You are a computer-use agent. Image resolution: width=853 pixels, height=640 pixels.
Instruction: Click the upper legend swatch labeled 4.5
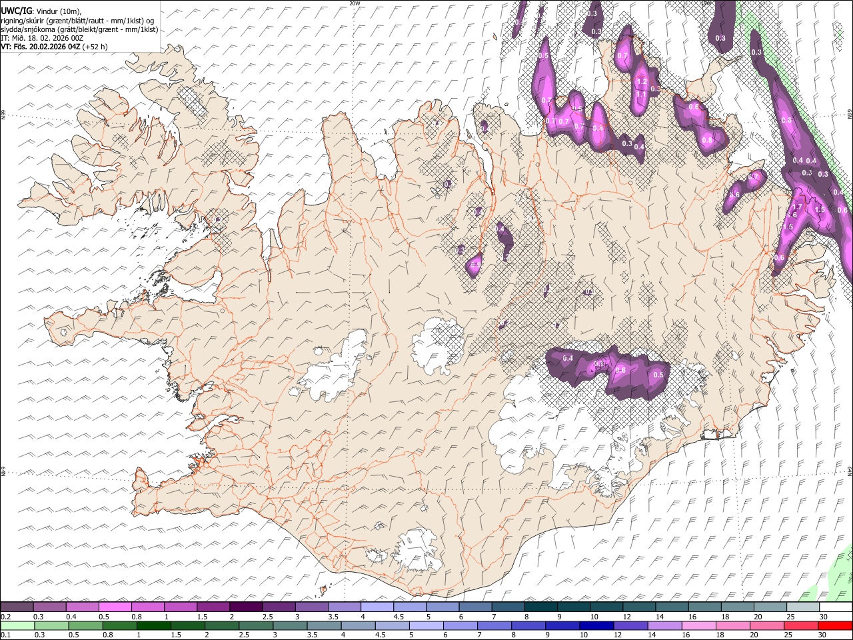409,607
